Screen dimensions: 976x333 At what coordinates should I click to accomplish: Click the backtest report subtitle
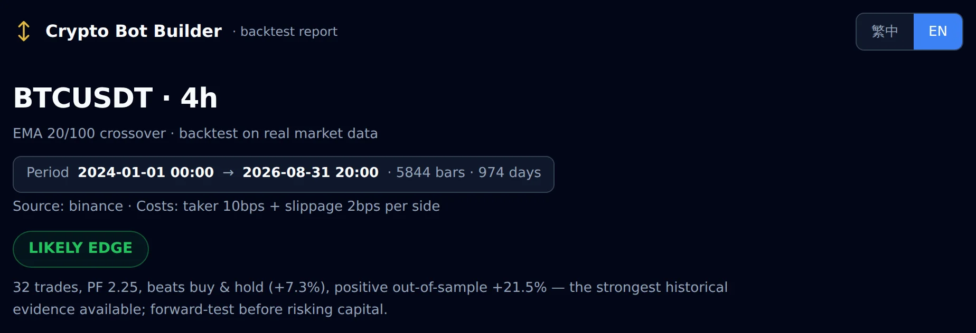(x=289, y=32)
